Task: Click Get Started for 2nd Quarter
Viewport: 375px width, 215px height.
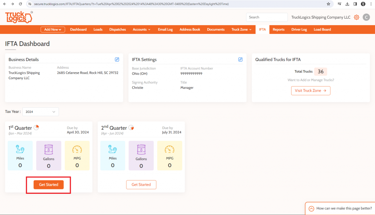Action: tap(141, 184)
